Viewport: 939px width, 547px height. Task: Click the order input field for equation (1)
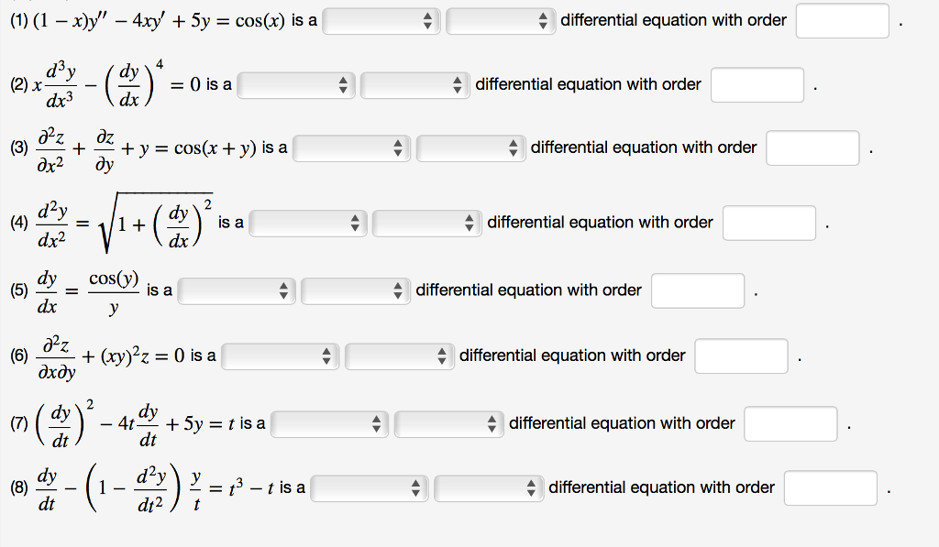point(841,20)
